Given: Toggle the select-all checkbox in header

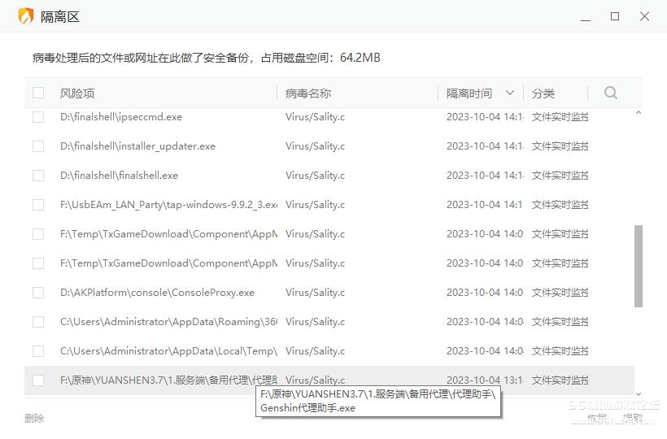Looking at the screenshot, I should tap(38, 93).
